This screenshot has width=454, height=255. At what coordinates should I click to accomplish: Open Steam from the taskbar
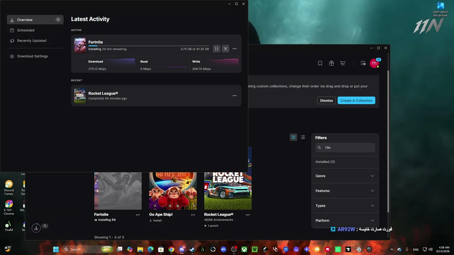tap(192, 249)
